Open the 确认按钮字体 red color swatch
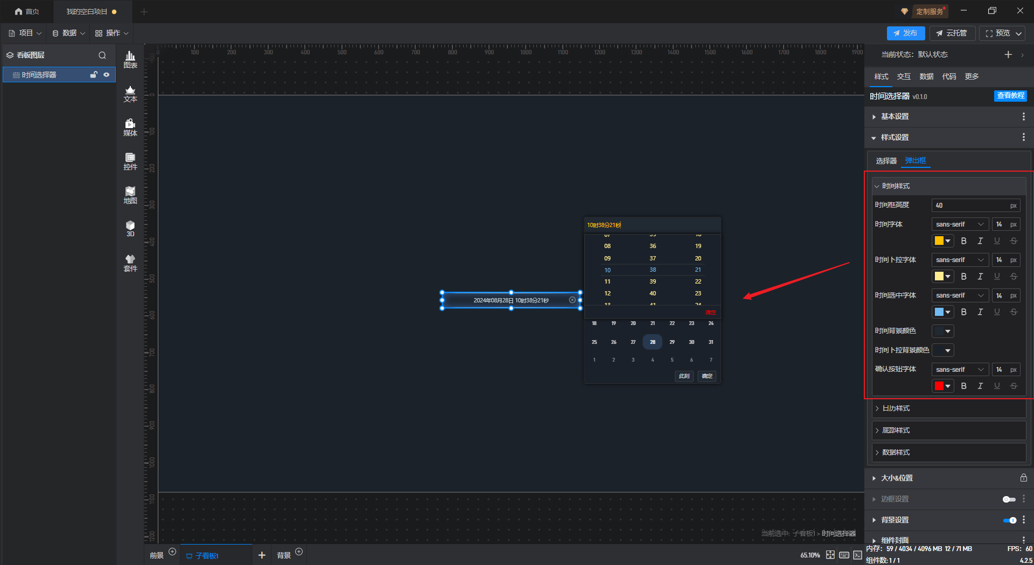This screenshot has height=565, width=1034. [x=943, y=386]
